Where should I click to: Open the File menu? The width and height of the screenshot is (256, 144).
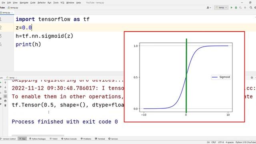tap(4, 3)
